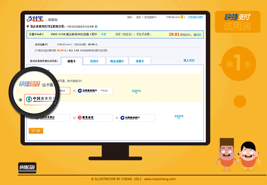
Task: Open the blue question-mark help icon
Action: tap(96, 26)
